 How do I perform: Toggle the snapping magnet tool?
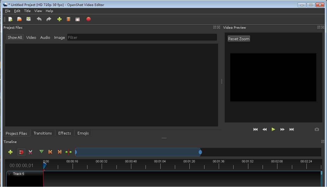(21, 152)
